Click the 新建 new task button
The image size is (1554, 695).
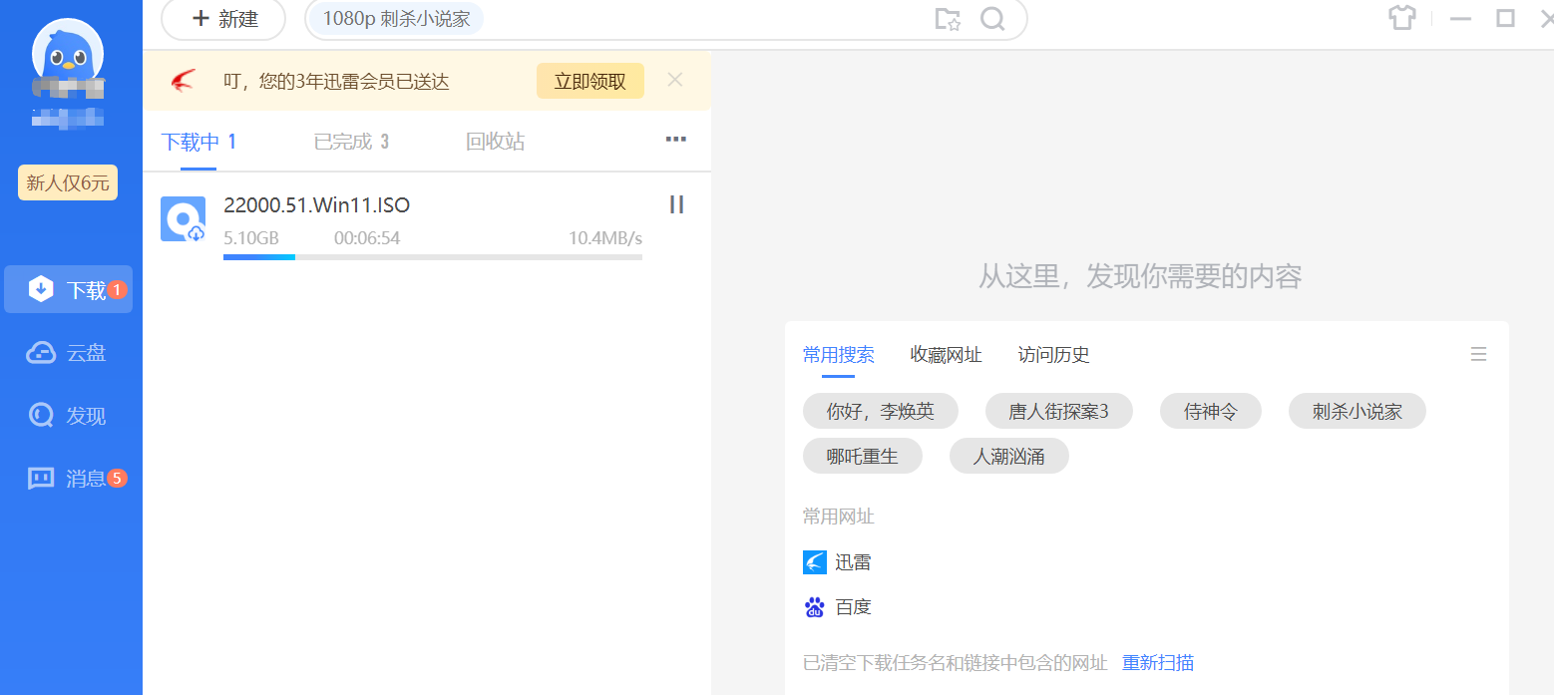point(223,19)
